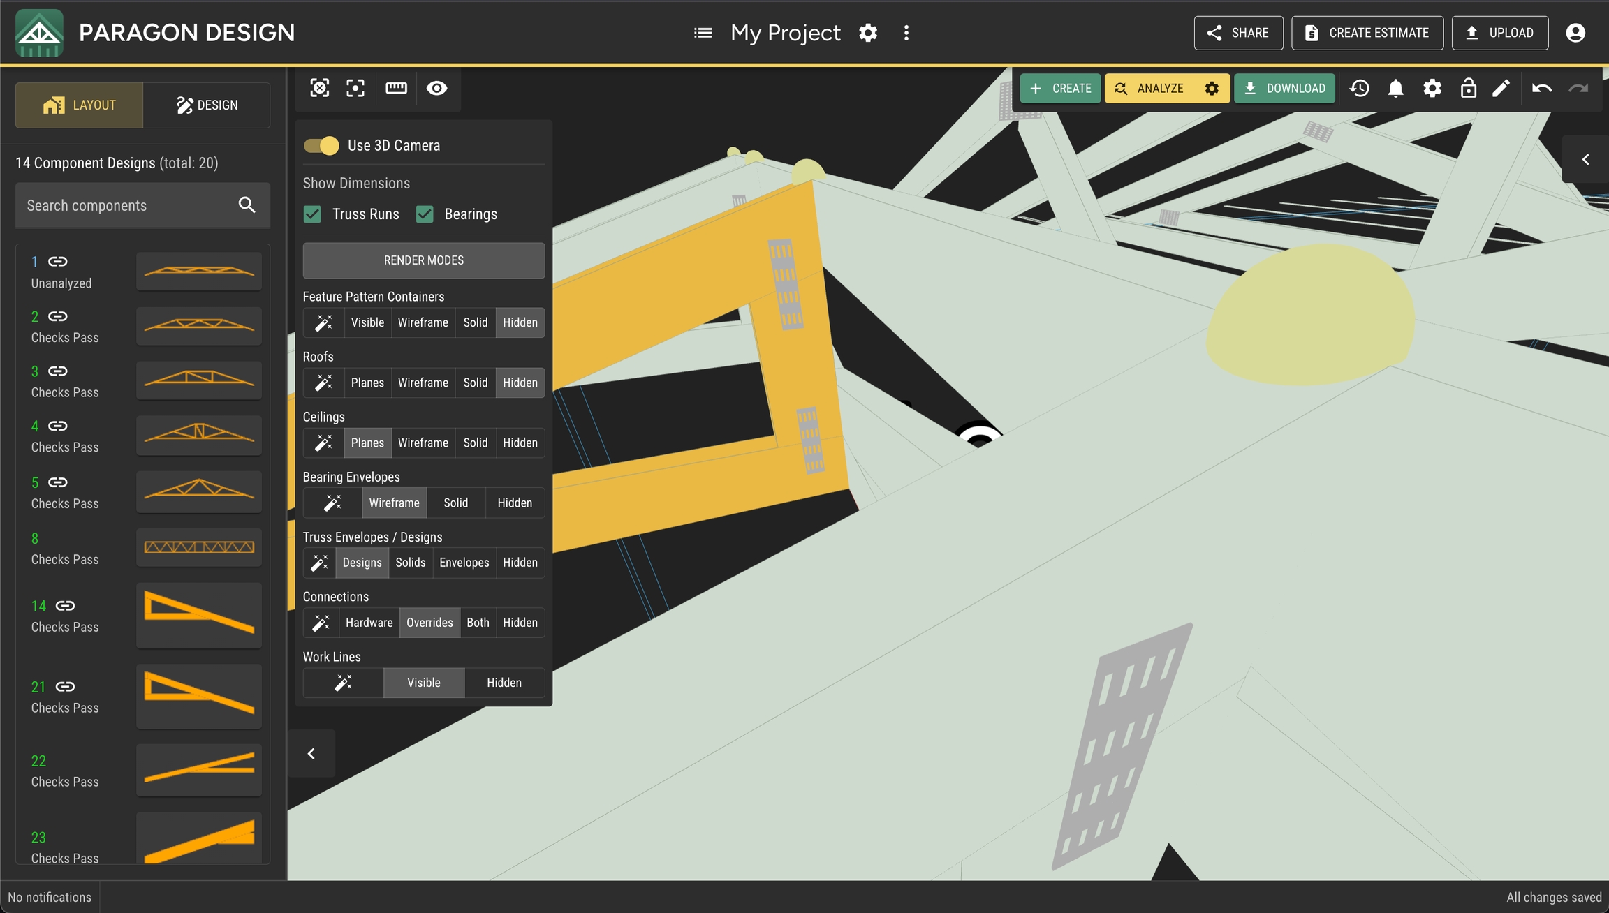Open the visibility eye menu
Screen dimensions: 1609x913
tap(437, 88)
